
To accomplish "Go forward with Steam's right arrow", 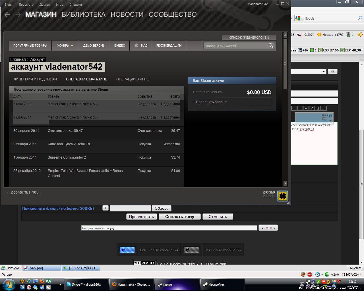I will pos(18,14).
